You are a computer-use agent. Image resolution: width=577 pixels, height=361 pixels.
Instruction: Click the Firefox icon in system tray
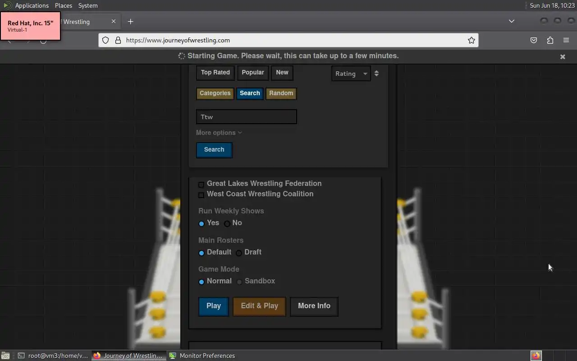click(536, 356)
